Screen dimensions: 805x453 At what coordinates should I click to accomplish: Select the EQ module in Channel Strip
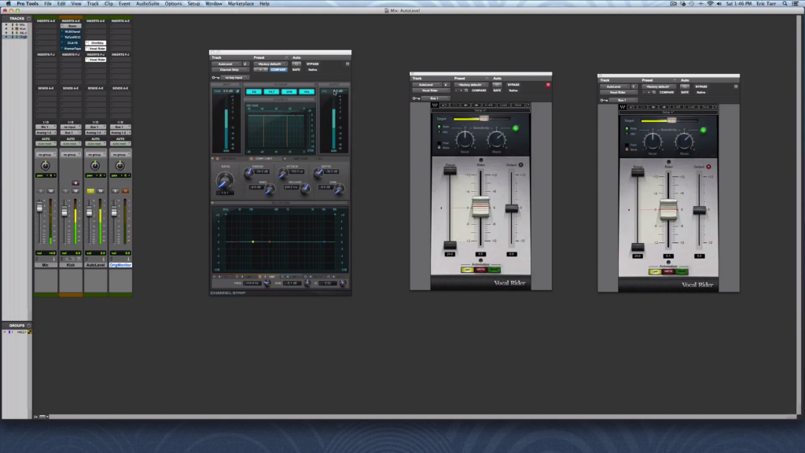pos(254,92)
